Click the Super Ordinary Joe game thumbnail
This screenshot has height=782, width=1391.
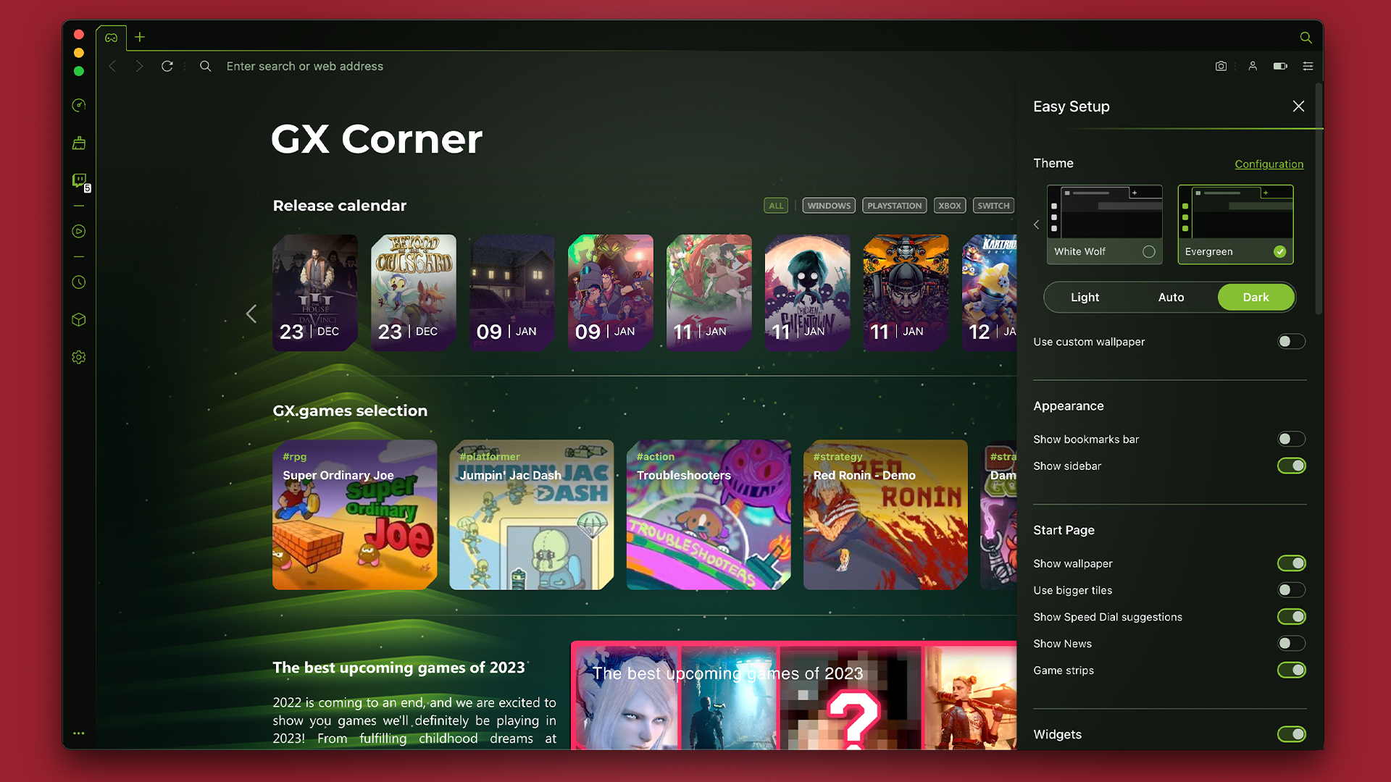pos(354,513)
